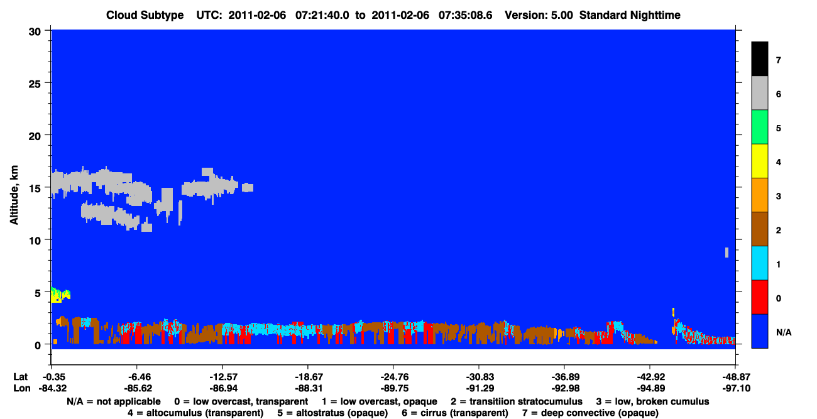Click the yellow altocumulus swatch labeled 4

click(x=759, y=161)
